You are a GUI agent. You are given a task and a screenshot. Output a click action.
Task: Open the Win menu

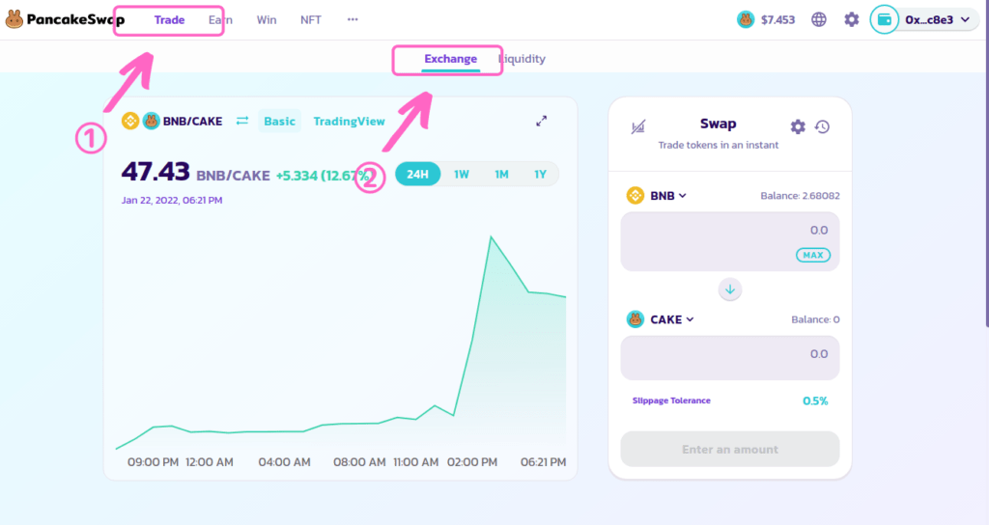(267, 20)
